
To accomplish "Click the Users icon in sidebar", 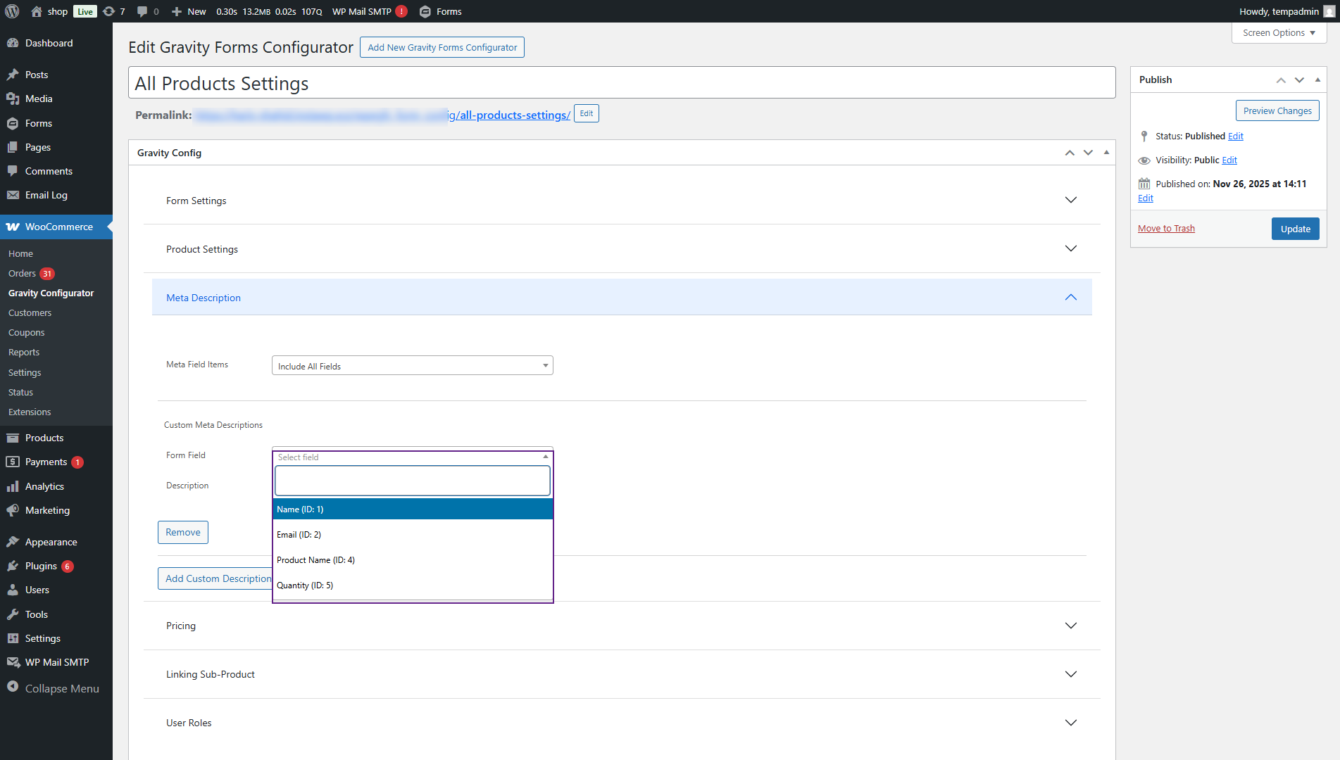I will [x=13, y=590].
